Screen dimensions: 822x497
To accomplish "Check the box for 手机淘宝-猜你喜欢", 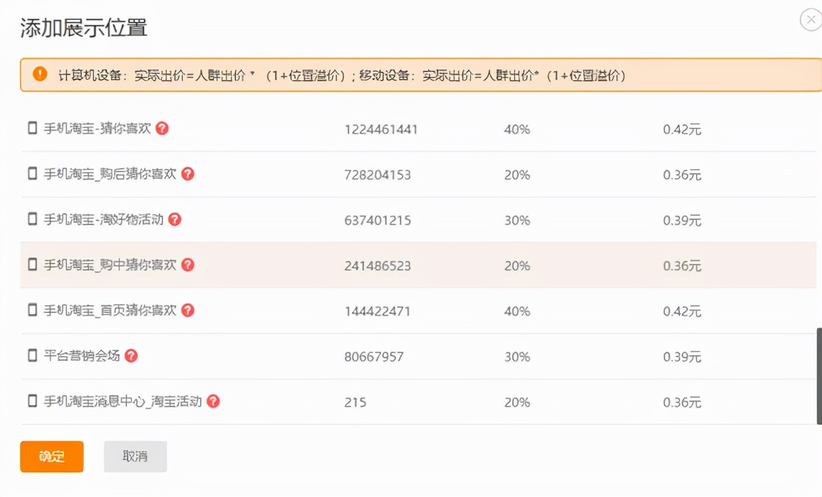I will (32, 128).
